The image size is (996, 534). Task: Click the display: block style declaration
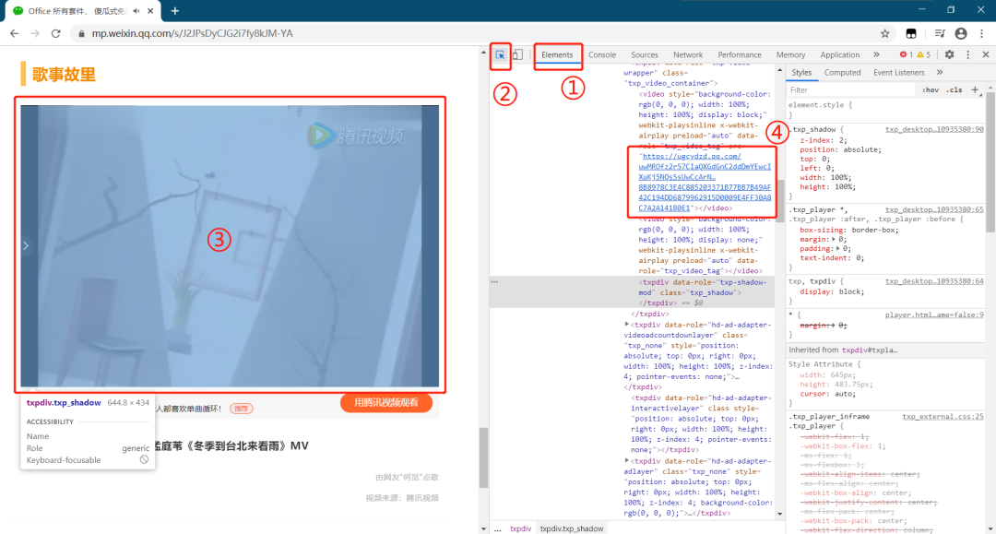[x=832, y=291]
